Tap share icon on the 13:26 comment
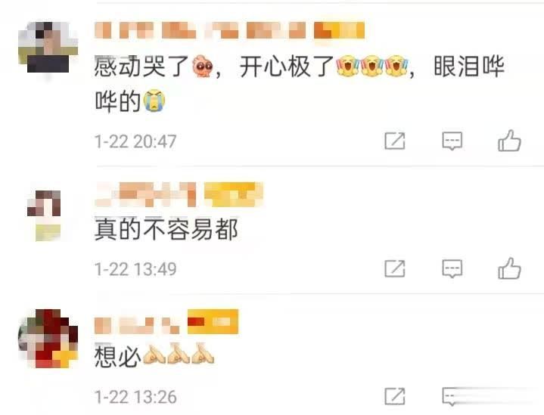This screenshot has width=544, height=415. pos(395,396)
